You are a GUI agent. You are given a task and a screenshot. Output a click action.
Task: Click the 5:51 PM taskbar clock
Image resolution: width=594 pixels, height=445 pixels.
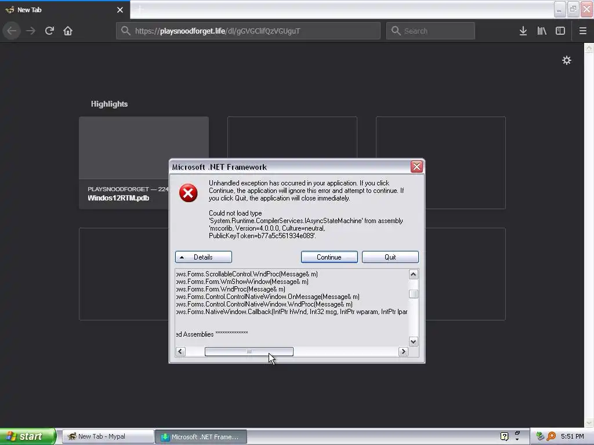573,436
